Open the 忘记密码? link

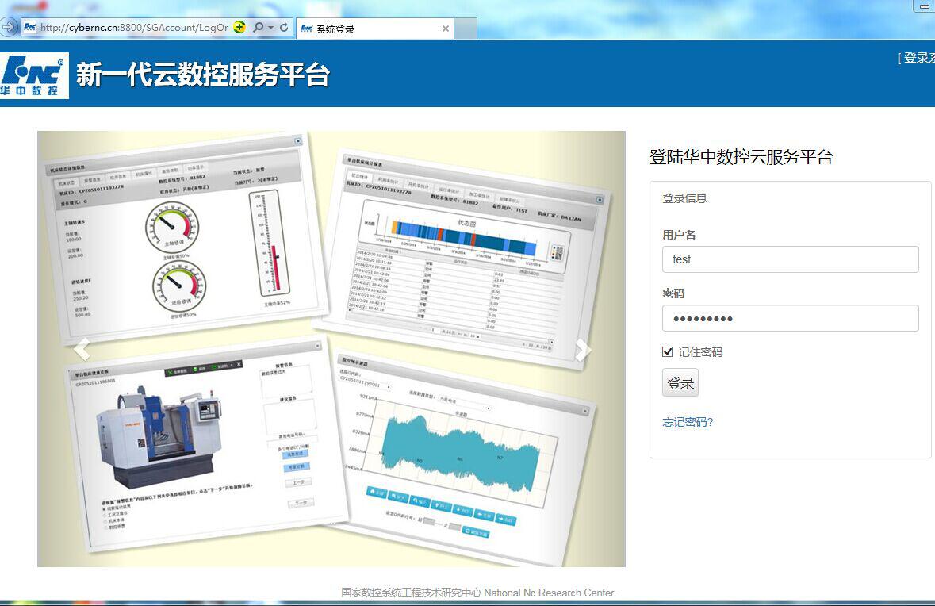coord(688,422)
